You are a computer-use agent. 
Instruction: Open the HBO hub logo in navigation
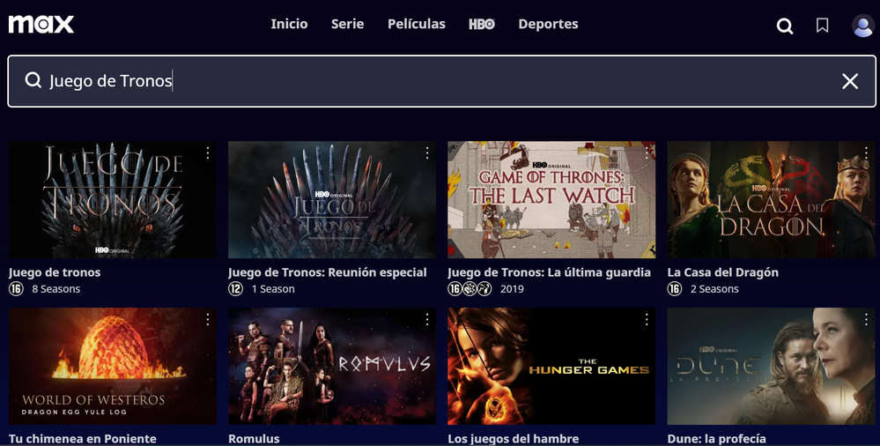click(482, 24)
